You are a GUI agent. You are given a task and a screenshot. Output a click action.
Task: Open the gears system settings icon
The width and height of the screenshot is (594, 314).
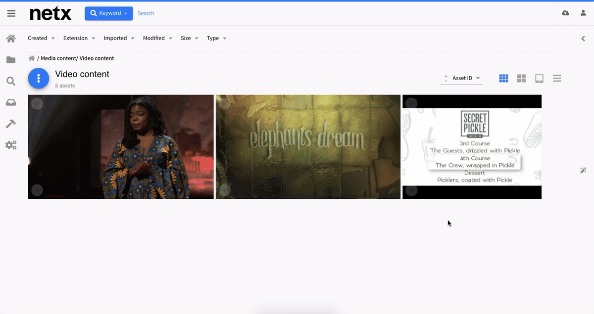click(x=11, y=145)
